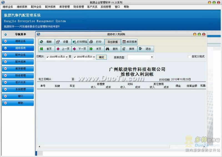Open 库存管理 in the menu bar

64,7
